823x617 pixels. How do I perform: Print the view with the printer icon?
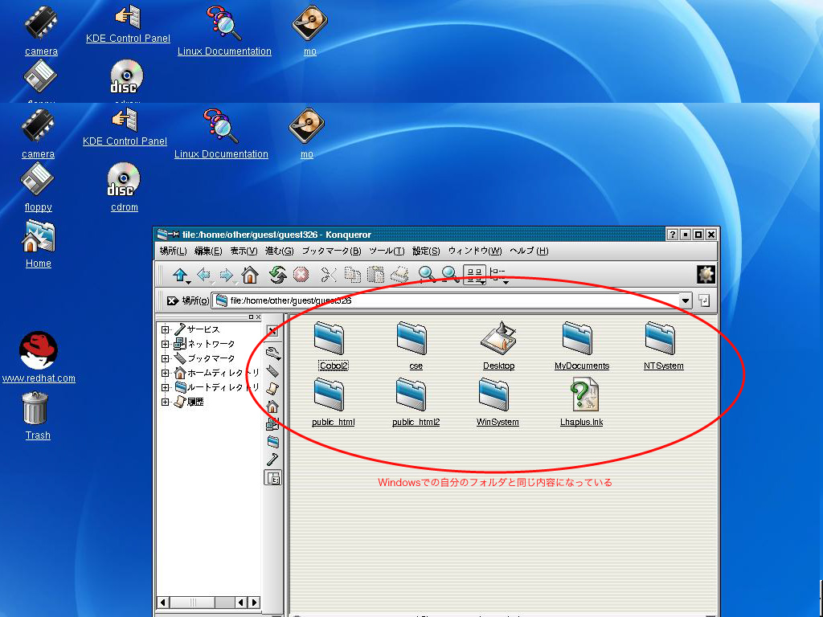pyautogui.click(x=400, y=275)
